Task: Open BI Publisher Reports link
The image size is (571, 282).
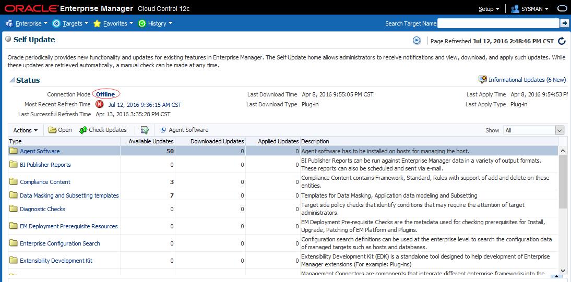Action: [x=45, y=165]
